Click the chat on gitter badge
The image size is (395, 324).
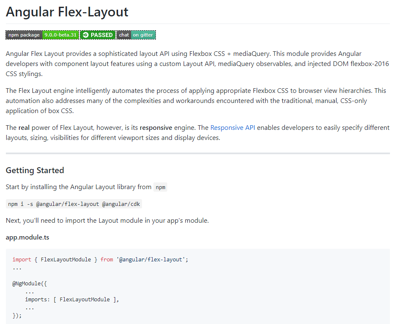coord(136,35)
